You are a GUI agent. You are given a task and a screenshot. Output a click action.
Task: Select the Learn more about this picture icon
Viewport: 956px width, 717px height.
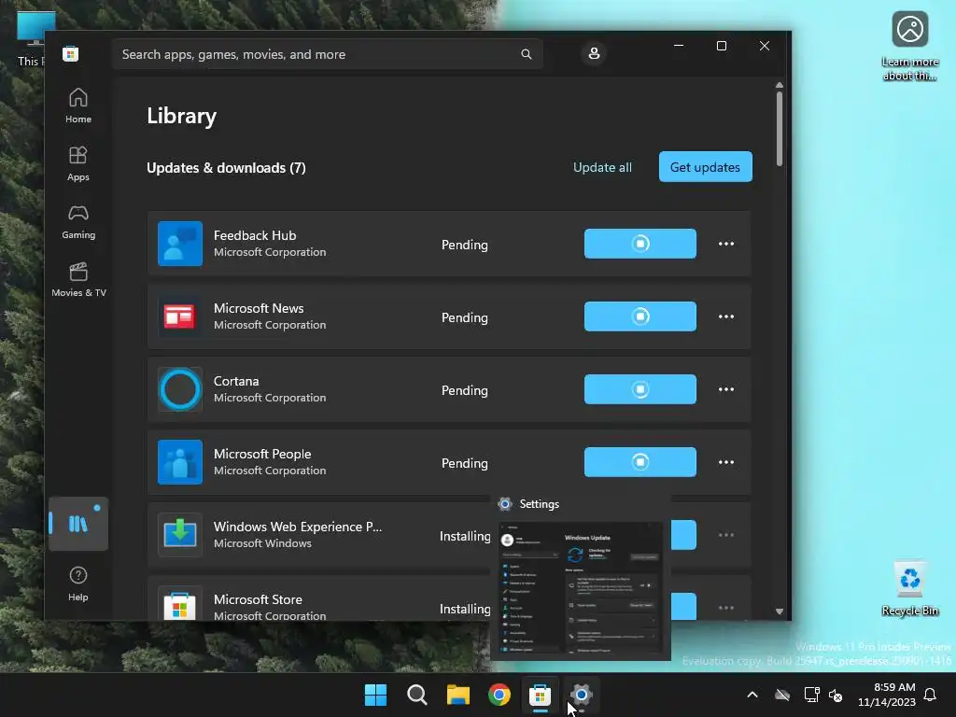pyautogui.click(x=909, y=46)
